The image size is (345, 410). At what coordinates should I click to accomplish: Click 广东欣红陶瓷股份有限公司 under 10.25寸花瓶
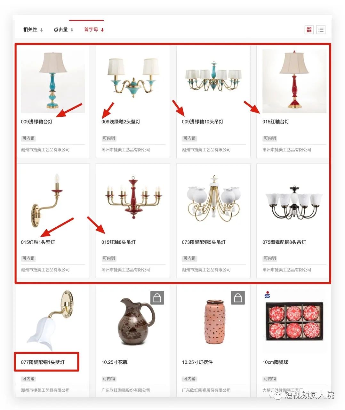pyautogui.click(x=126, y=390)
